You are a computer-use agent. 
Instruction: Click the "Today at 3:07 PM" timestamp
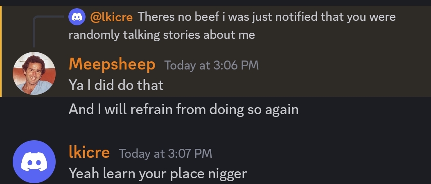pos(165,153)
